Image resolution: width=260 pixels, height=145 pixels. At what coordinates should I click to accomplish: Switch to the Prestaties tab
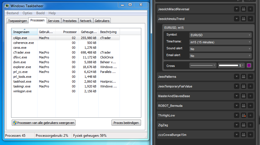point(70,21)
